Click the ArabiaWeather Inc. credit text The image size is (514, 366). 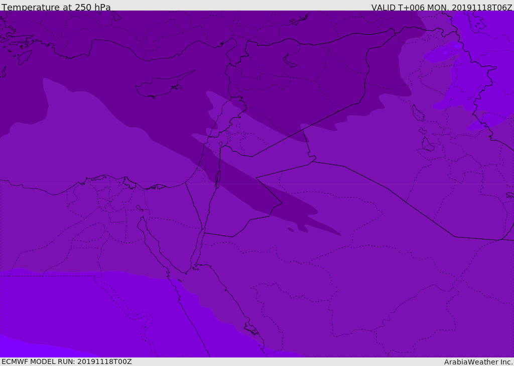(x=478, y=361)
